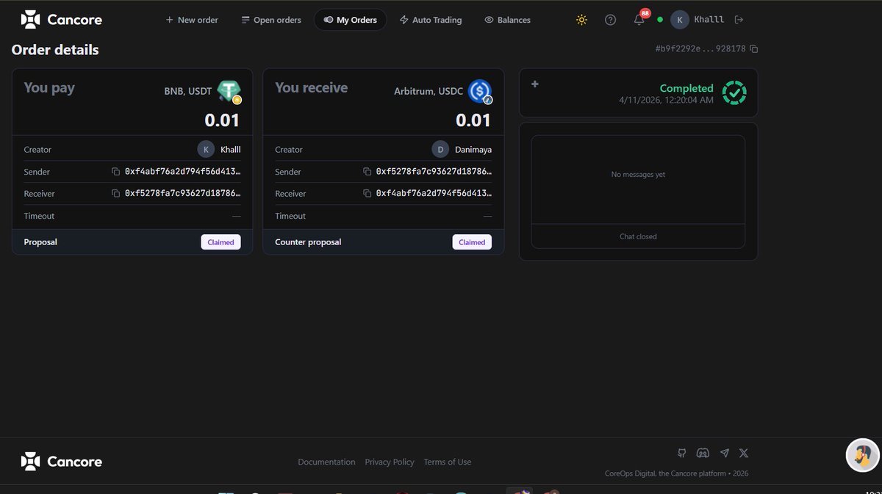
Task: Click 'No messages yet' chat area
Action: click(x=638, y=175)
